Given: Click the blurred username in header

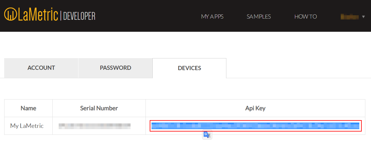Looking at the screenshot, I should click(x=350, y=16).
